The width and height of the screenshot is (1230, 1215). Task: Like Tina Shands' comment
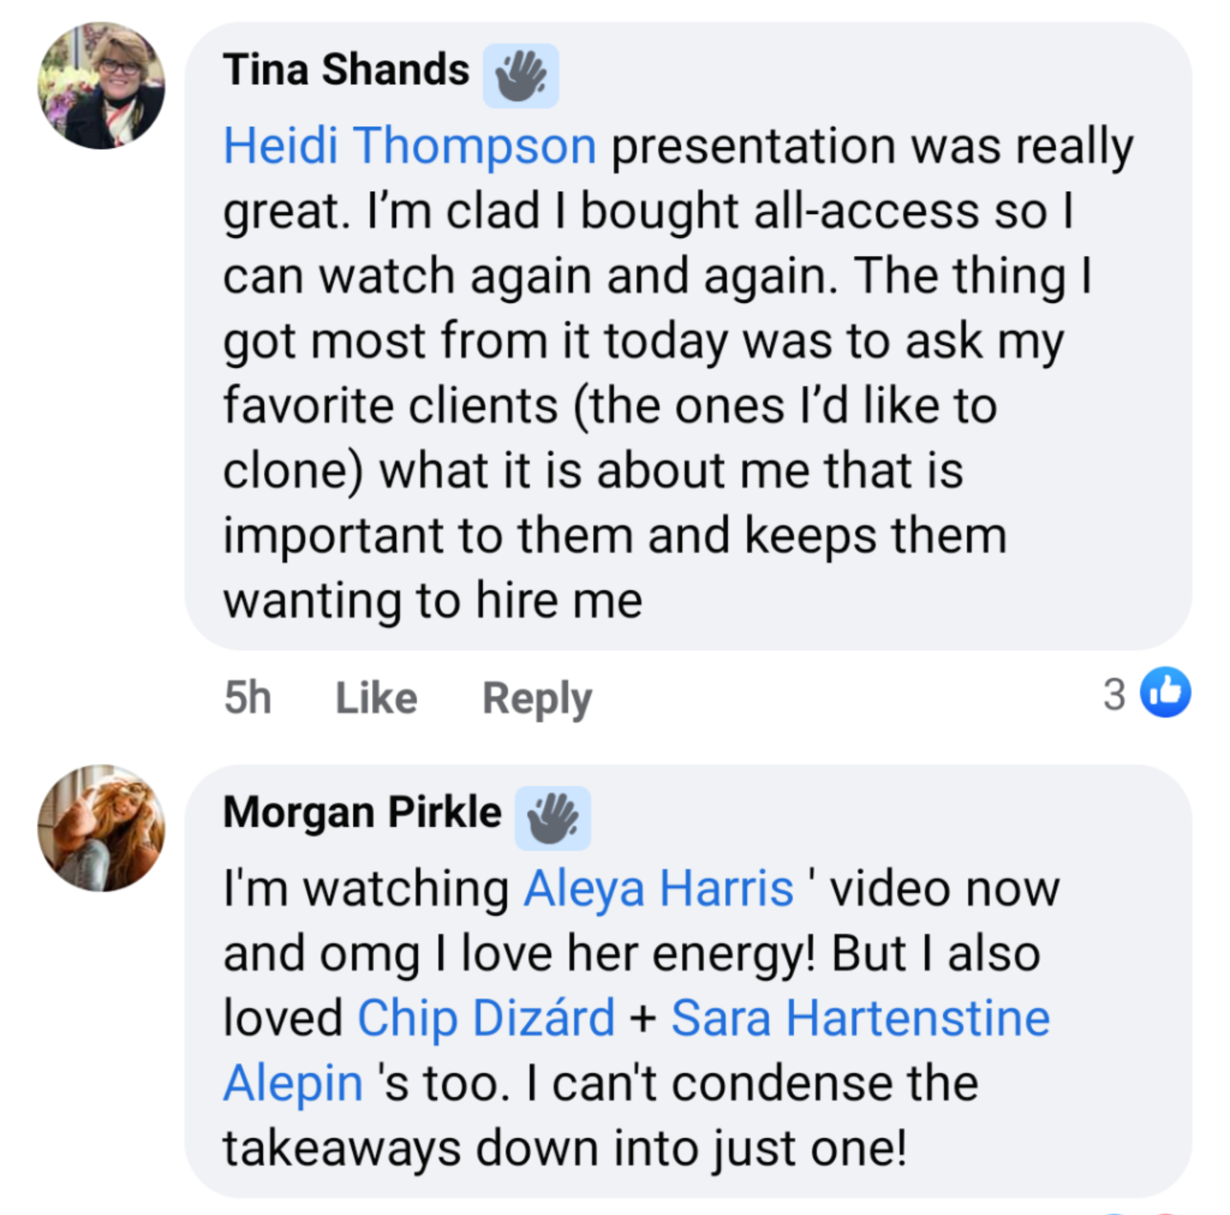pyautogui.click(x=376, y=698)
